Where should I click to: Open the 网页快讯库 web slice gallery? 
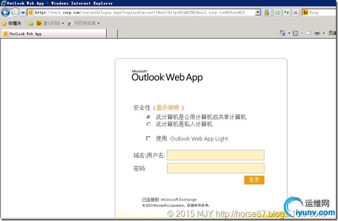83,23
